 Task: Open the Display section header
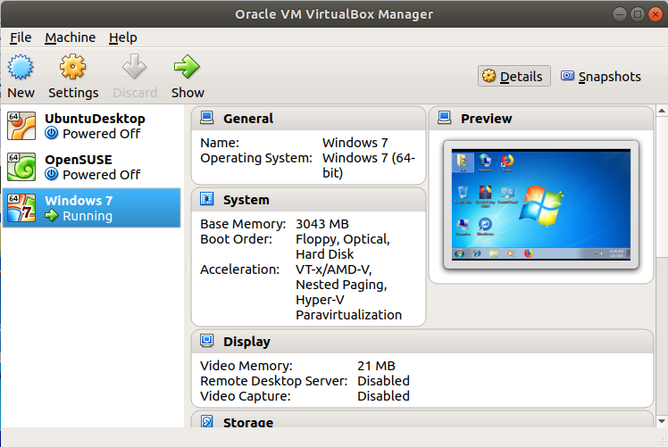[x=422, y=342]
